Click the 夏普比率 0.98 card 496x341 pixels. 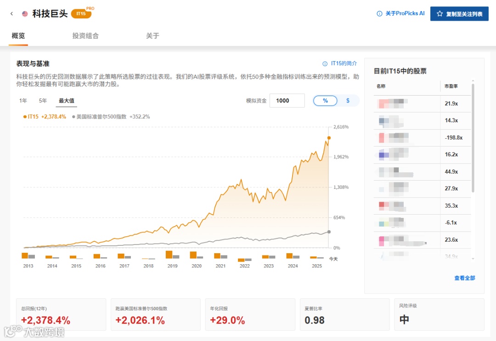(345, 314)
